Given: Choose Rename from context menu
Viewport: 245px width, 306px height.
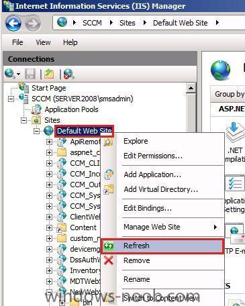Looking at the screenshot, I should point(162,279).
